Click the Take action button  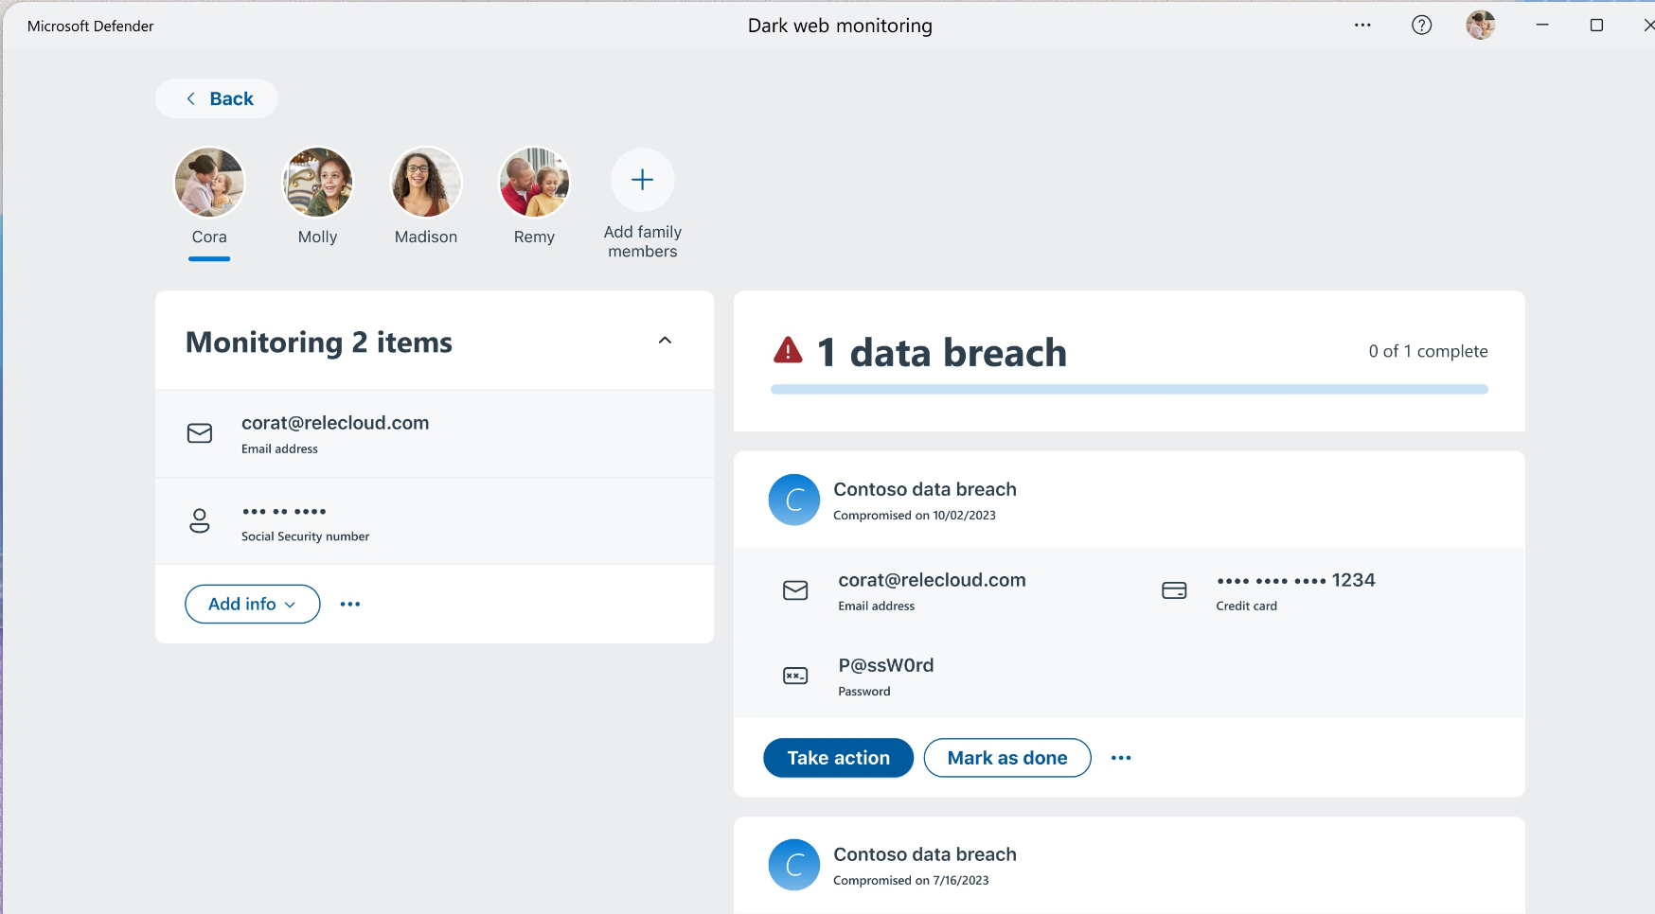point(839,758)
